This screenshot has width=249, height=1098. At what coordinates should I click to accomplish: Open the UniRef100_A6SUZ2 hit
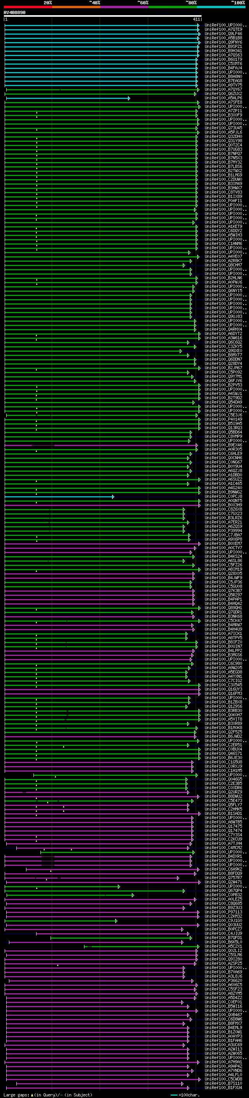[x=223, y=479]
